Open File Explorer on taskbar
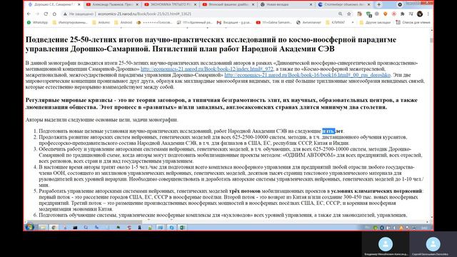Image resolution: width=457 pixels, height=257 pixels. coord(43,227)
